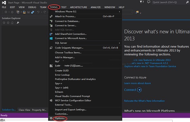Viewport: 190px width, 122px height.
Task: Click the Save All toolbar icon
Action: pyautogui.click(x=33, y=12)
